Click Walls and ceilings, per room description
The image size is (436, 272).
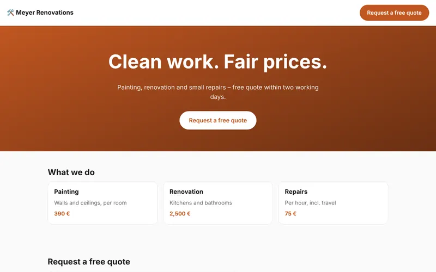[90, 203]
